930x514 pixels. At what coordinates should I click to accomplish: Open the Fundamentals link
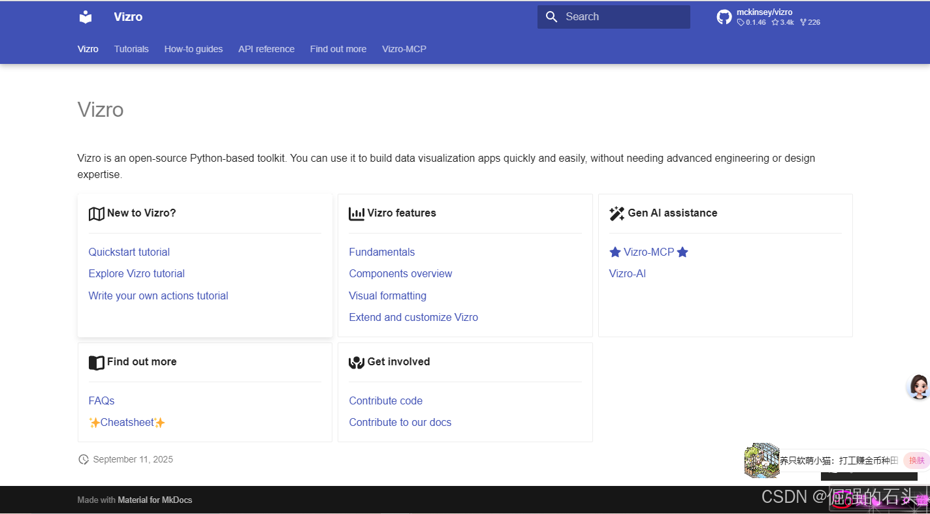coord(382,252)
